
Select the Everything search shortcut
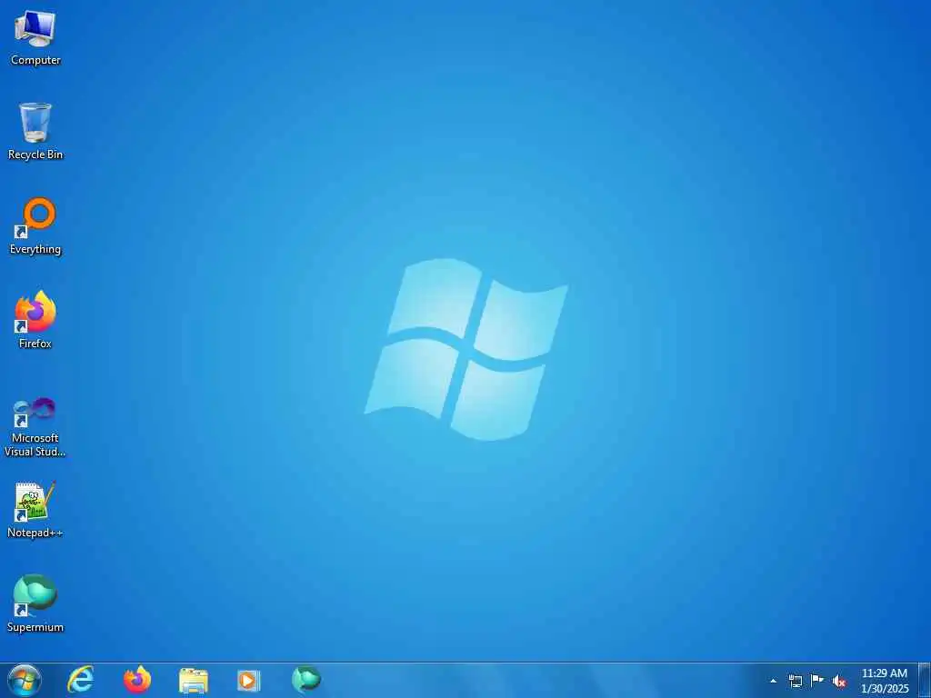pyautogui.click(x=35, y=226)
